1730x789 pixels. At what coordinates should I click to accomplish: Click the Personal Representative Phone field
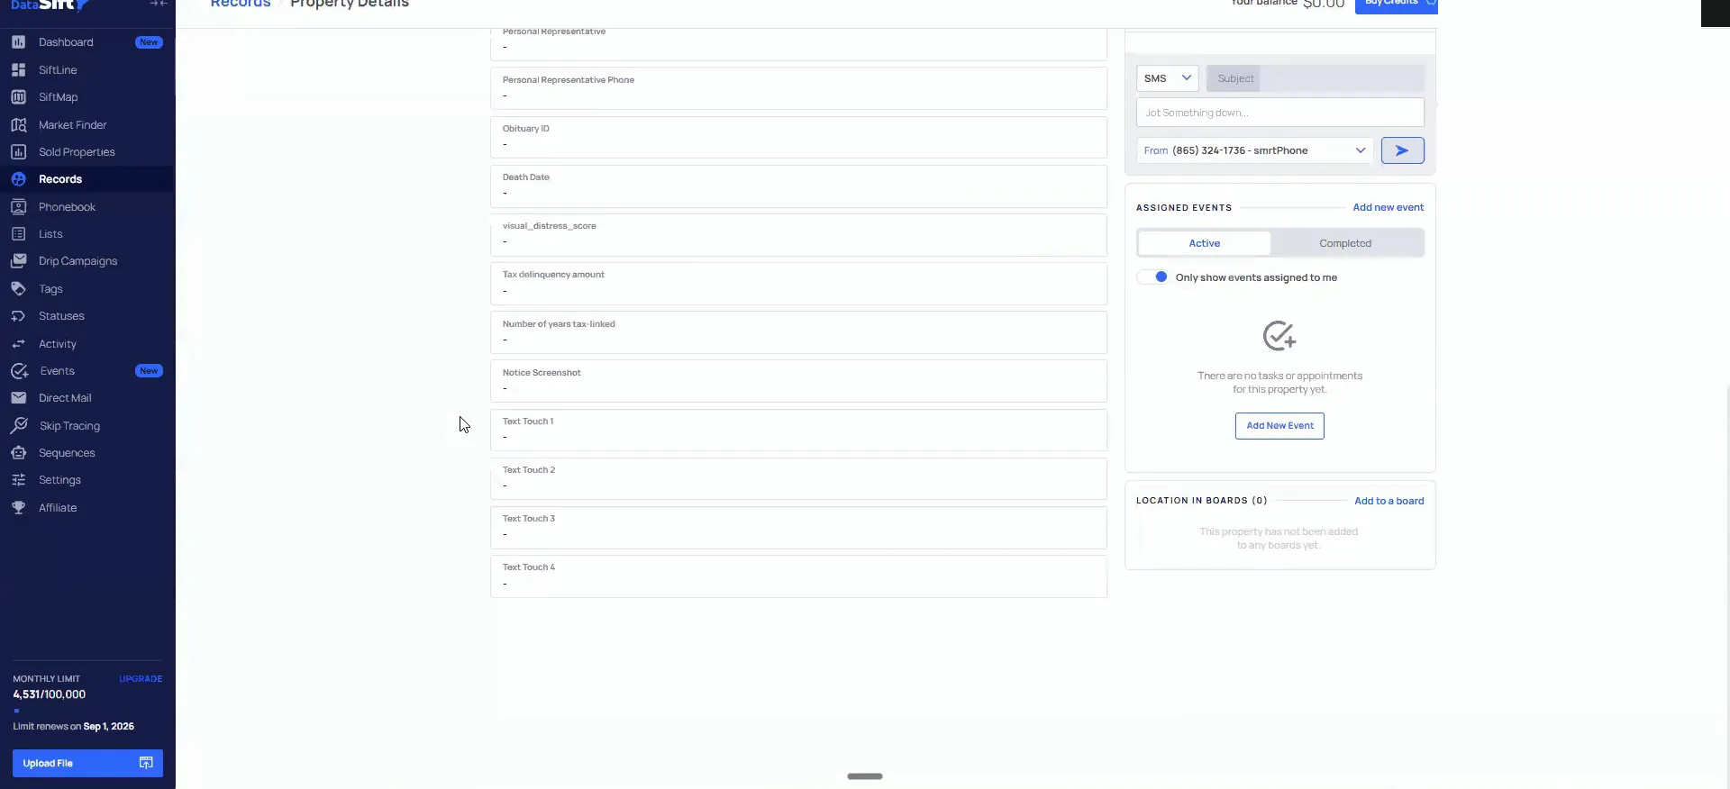pyautogui.click(x=798, y=89)
